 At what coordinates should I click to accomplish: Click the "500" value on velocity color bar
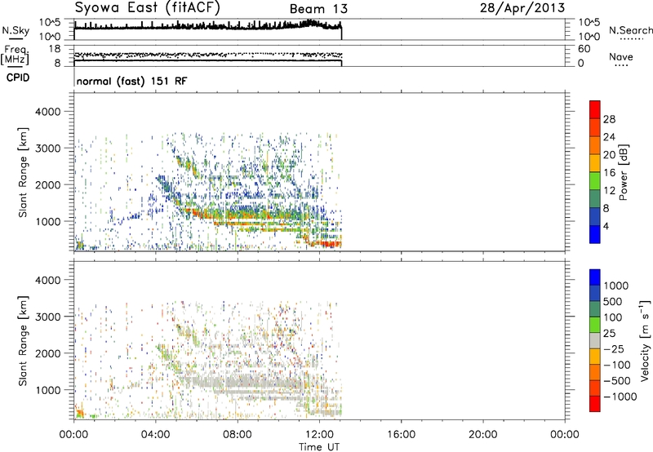[612, 301]
